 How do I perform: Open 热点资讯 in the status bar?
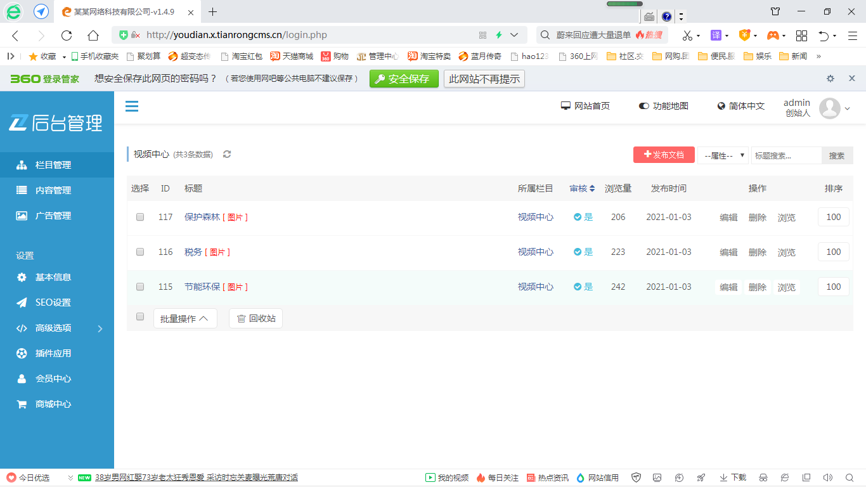[548, 477]
